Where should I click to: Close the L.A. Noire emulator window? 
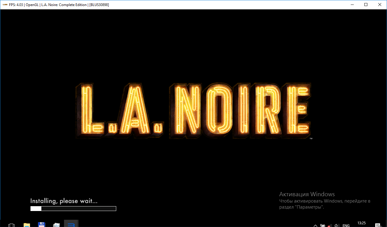[x=380, y=5]
